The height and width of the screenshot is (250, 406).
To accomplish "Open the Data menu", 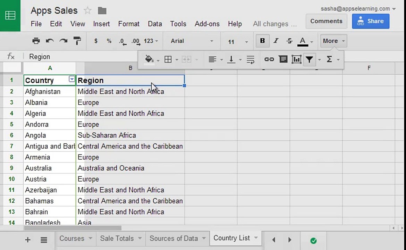I will (155, 24).
